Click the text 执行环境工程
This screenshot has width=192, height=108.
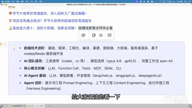point(159,83)
